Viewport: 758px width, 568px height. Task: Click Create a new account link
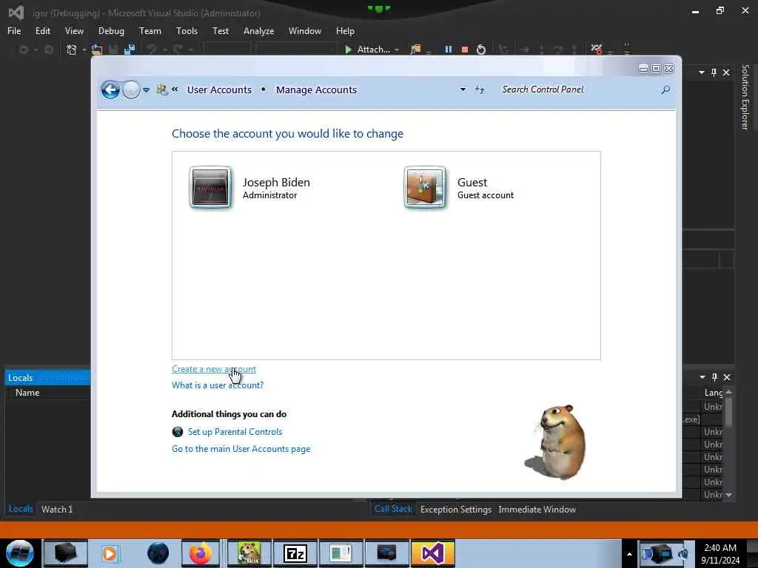point(214,369)
